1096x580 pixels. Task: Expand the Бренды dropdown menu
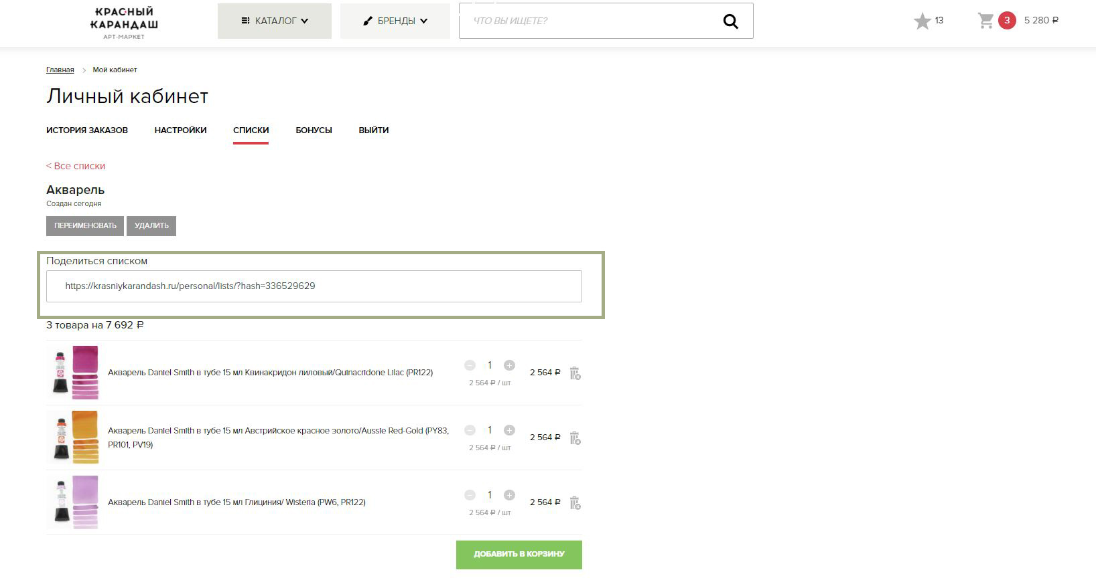pos(395,21)
